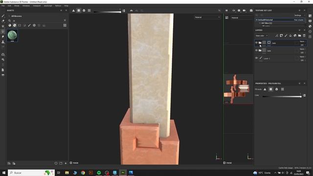
Task: Open the Window menu
Action: tap(26, 6)
